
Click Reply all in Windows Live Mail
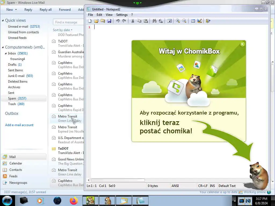pyautogui.click(x=46, y=10)
